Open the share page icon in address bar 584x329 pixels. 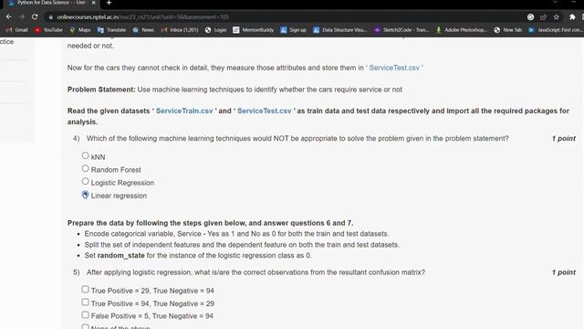pyautogui.click(x=544, y=17)
